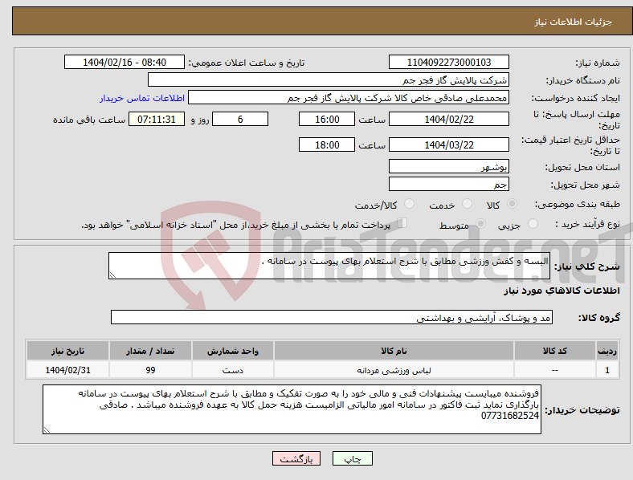
Task: Click the unit cell دست
Action: pos(233,370)
